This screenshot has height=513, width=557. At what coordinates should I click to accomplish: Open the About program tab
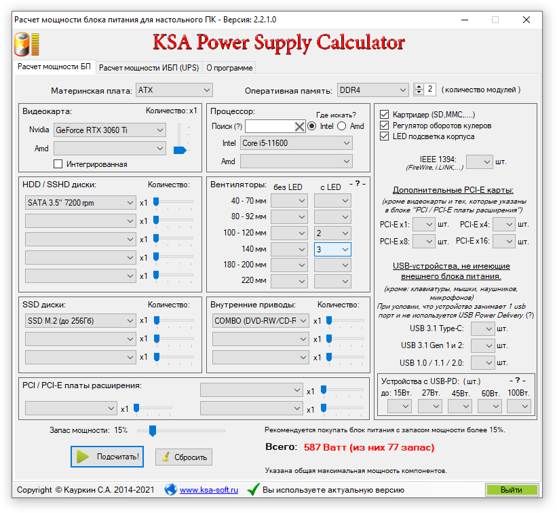229,67
